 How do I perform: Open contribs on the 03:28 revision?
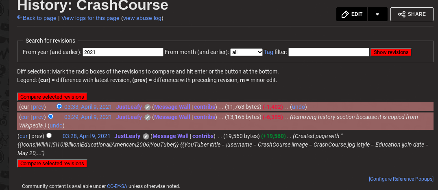[x=203, y=136]
